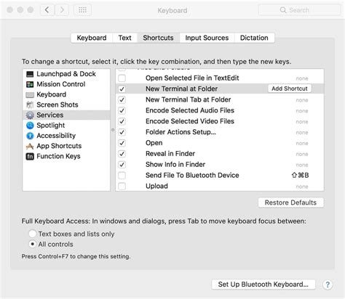This screenshot has height=299, width=345.
Task: Enable Send File To Bluetooth Device checkbox
Action: [x=122, y=176]
